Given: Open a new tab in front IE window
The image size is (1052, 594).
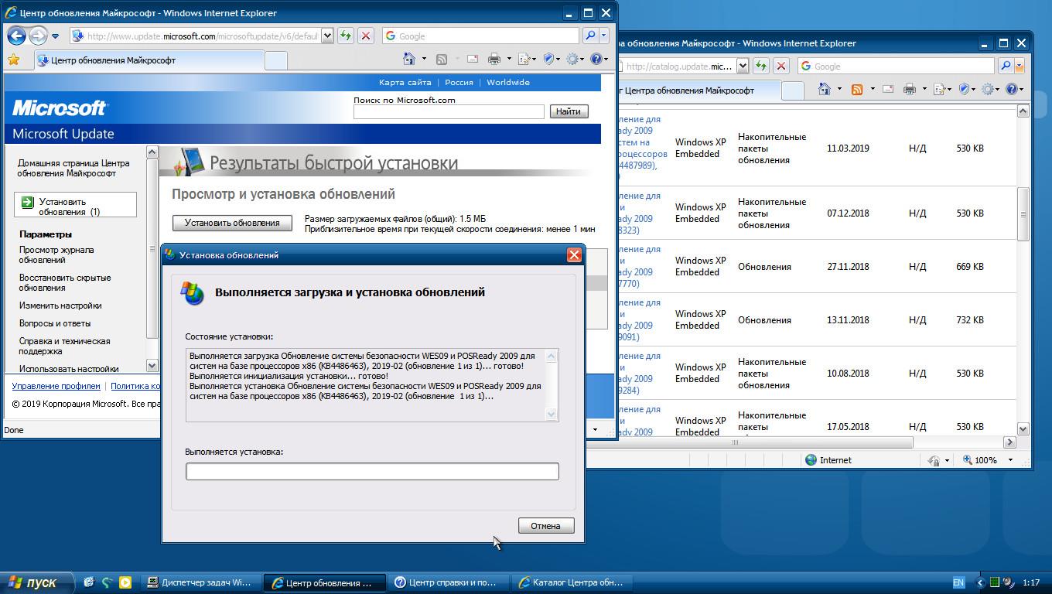Looking at the screenshot, I should (276, 60).
